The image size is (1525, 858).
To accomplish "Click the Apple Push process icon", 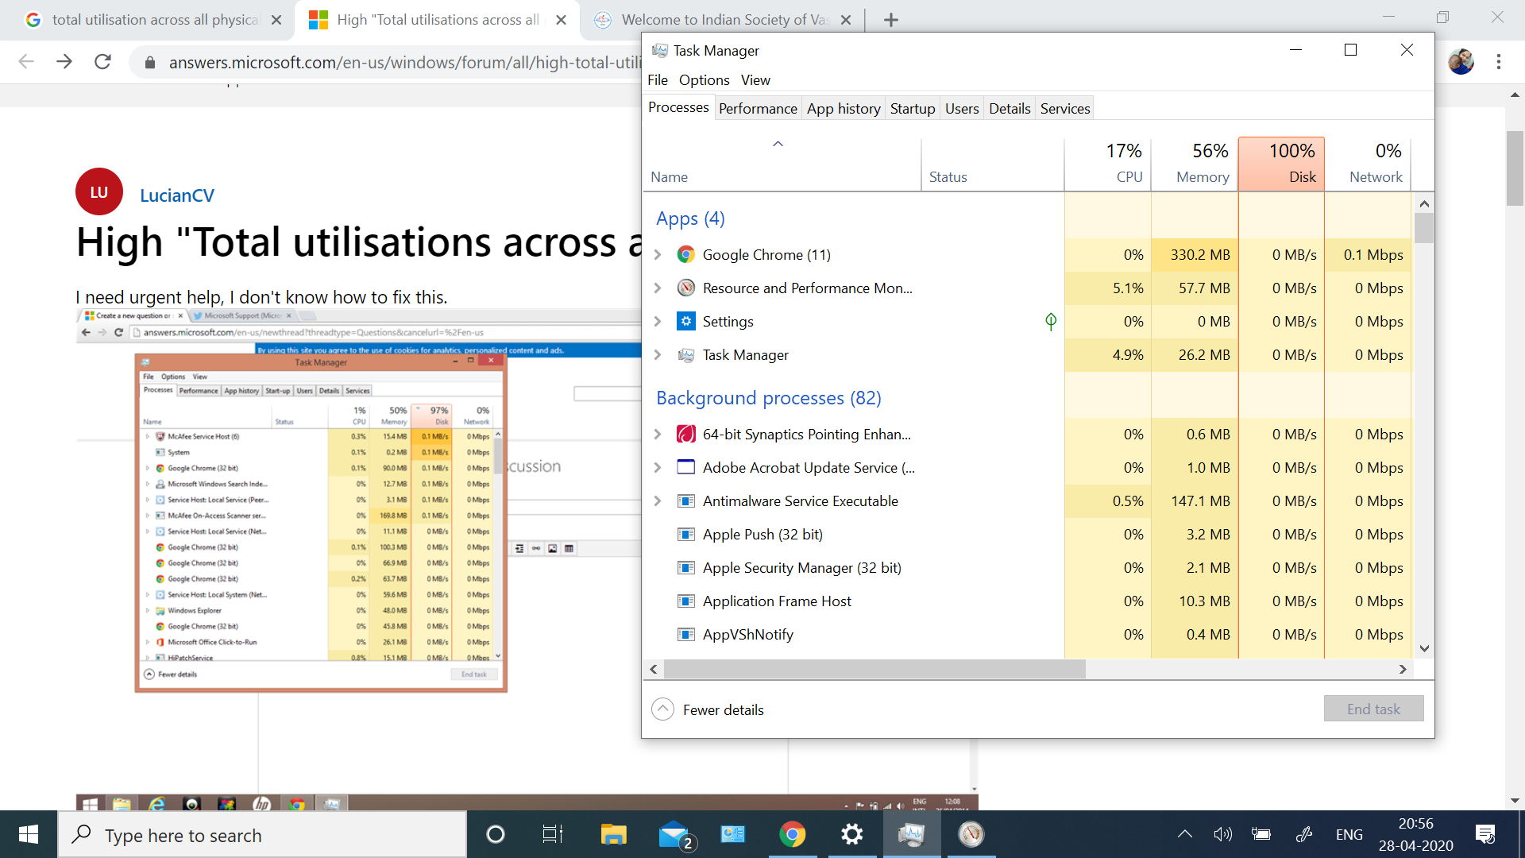I will pyautogui.click(x=685, y=534).
